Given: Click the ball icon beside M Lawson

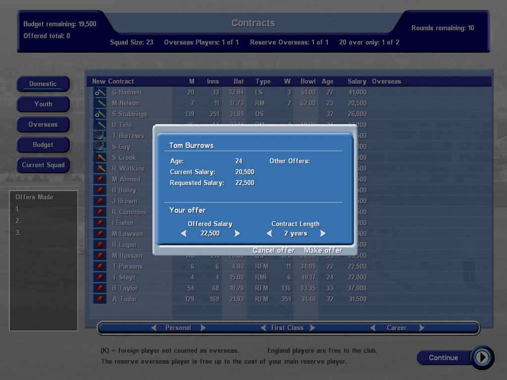Looking at the screenshot, I should (100, 234).
